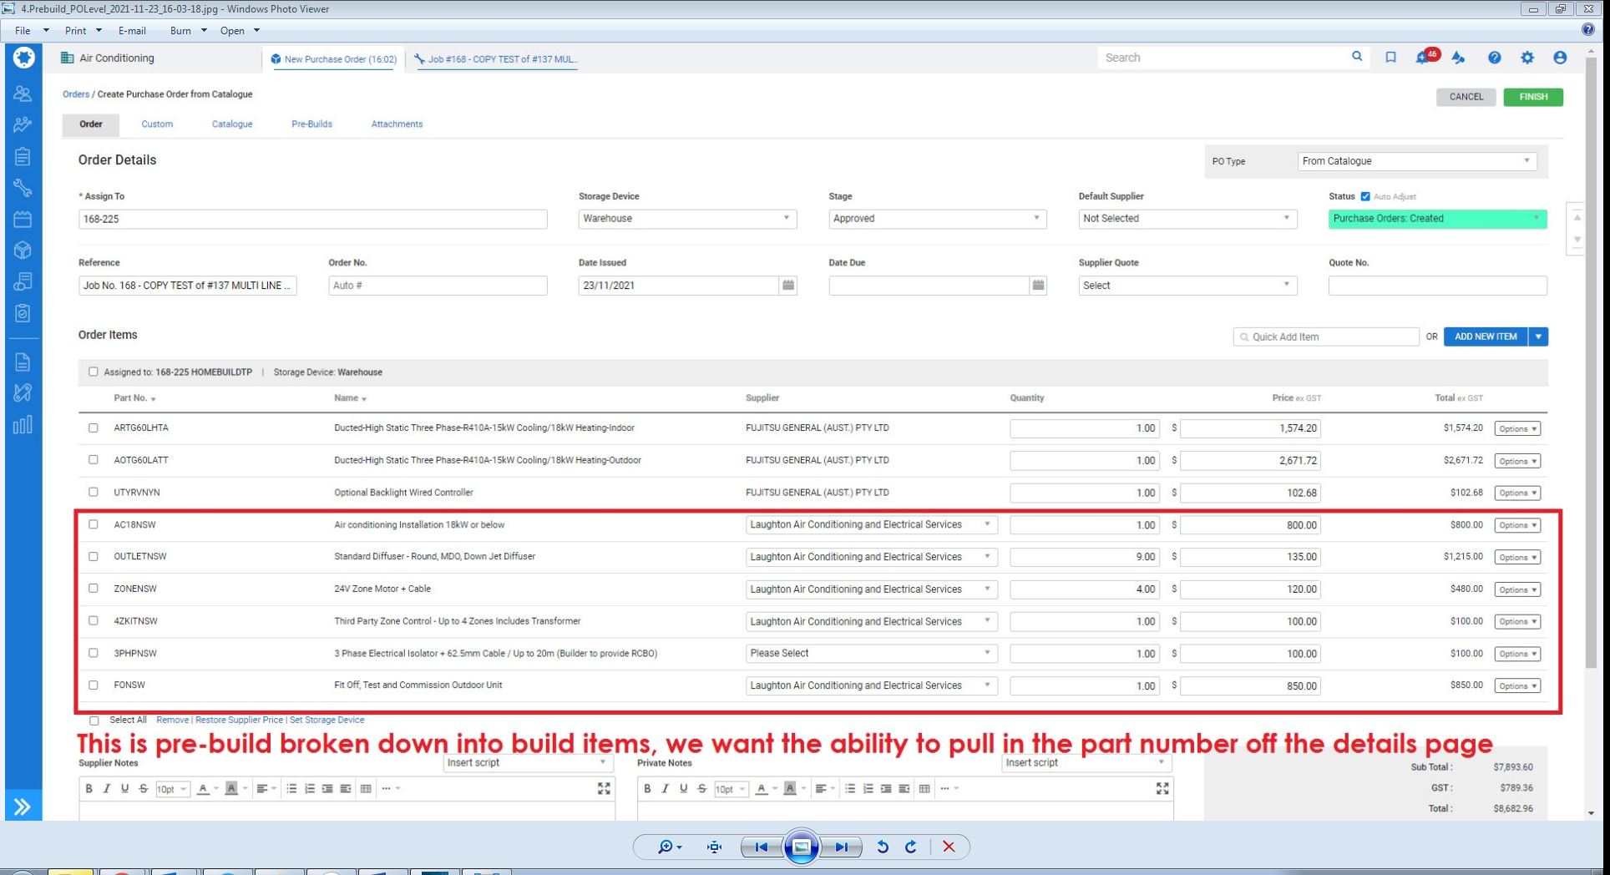Open the PO Type From Catalogue dropdown
This screenshot has width=1610, height=875.
tap(1417, 161)
